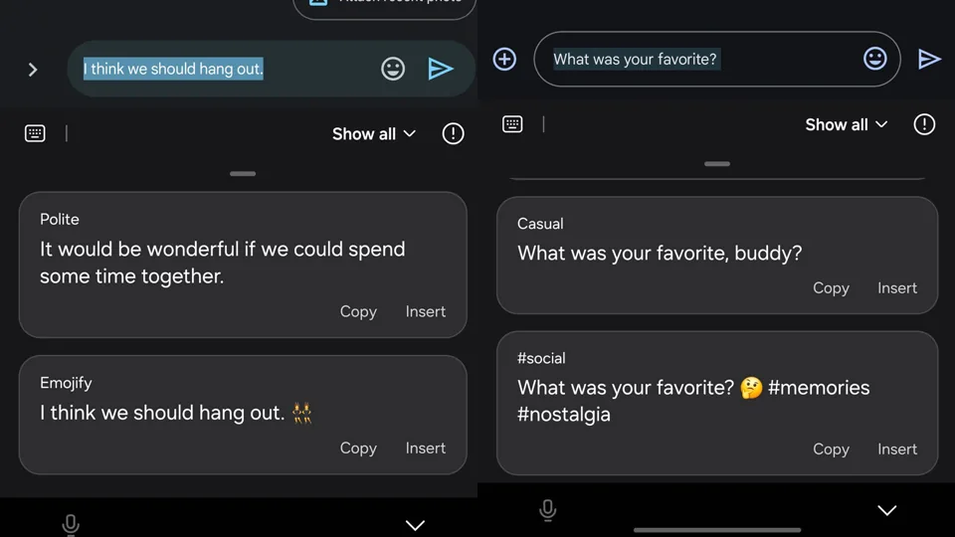This screenshot has height=537, width=955.
Task: Copy the Polite suggestion
Action: (x=358, y=311)
